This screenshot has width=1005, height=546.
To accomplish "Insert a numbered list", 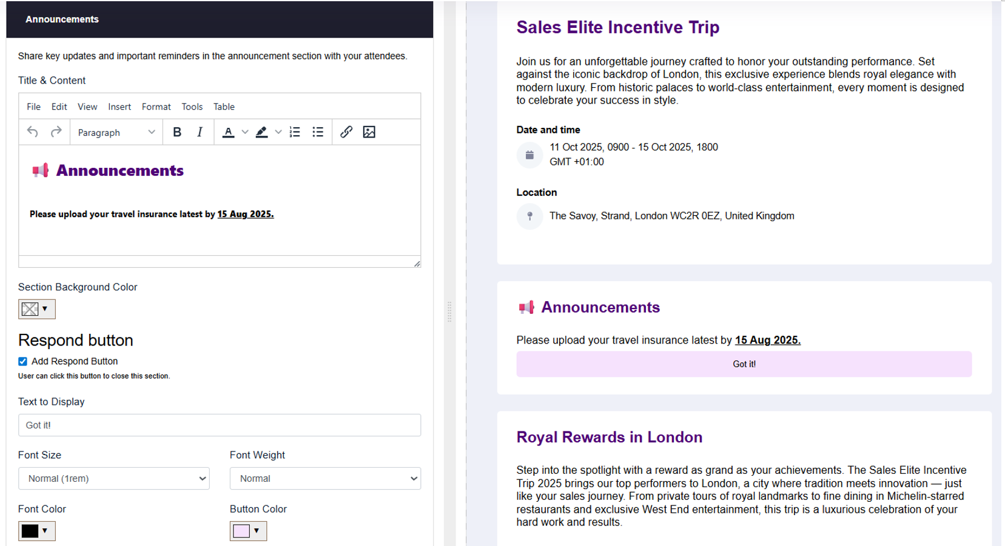I will pos(295,132).
